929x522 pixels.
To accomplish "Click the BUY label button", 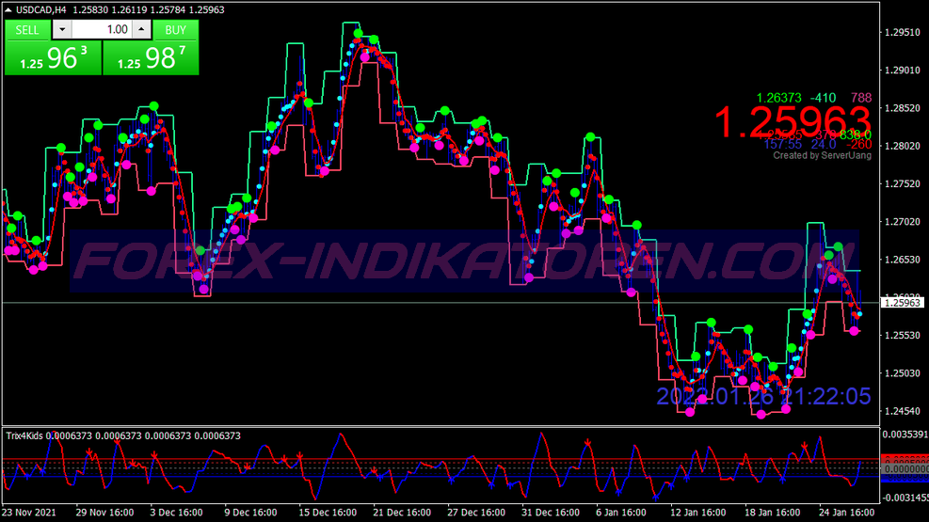I will tap(175, 29).
